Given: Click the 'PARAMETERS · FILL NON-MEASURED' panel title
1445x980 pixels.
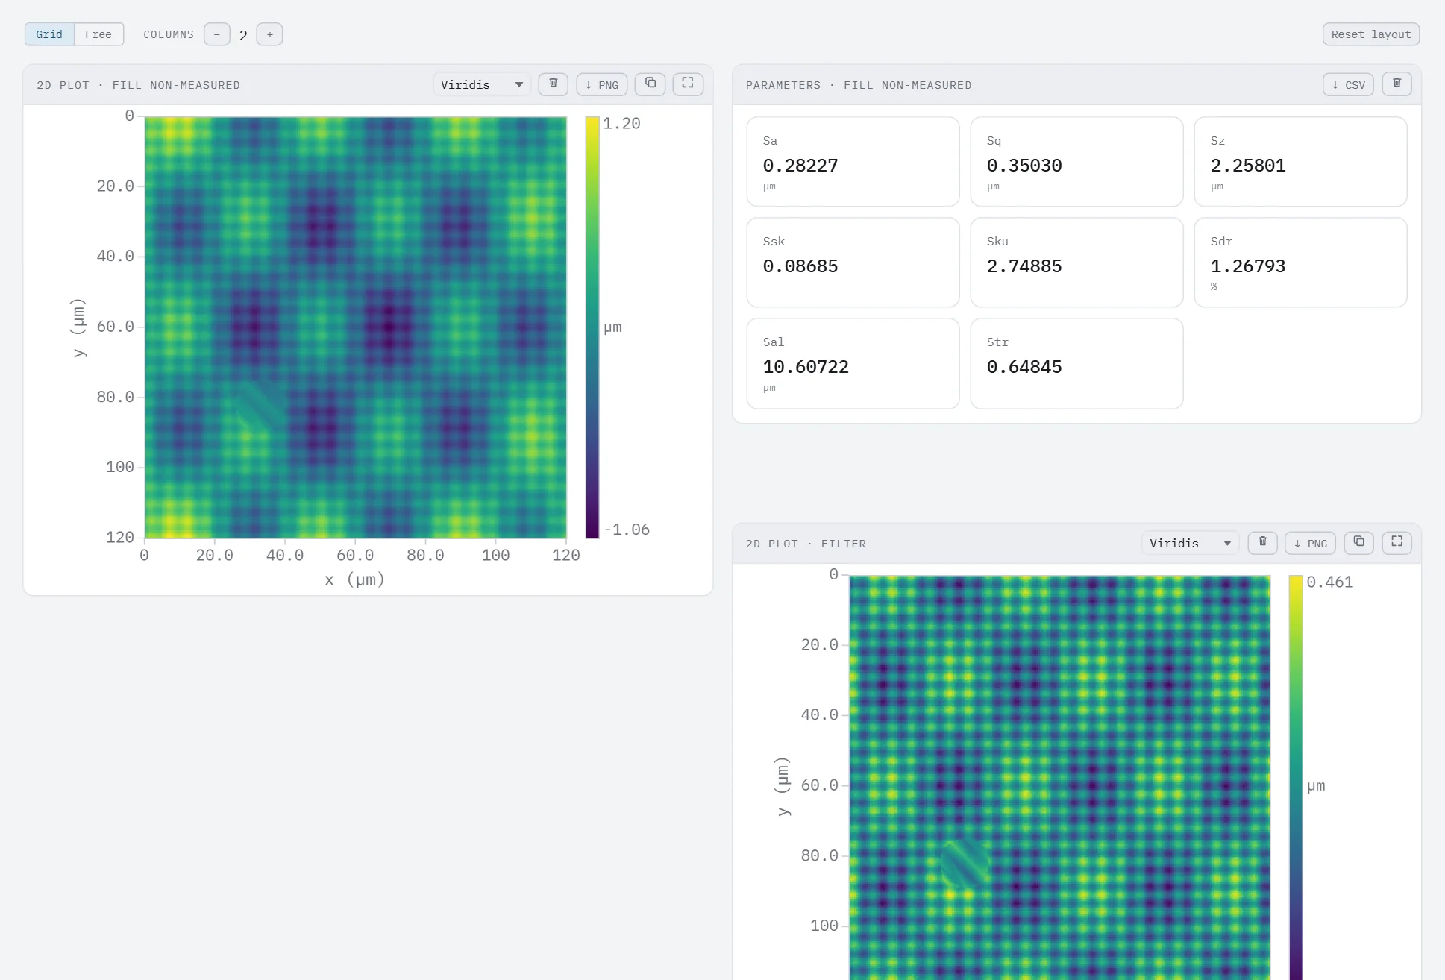Looking at the screenshot, I should point(859,85).
